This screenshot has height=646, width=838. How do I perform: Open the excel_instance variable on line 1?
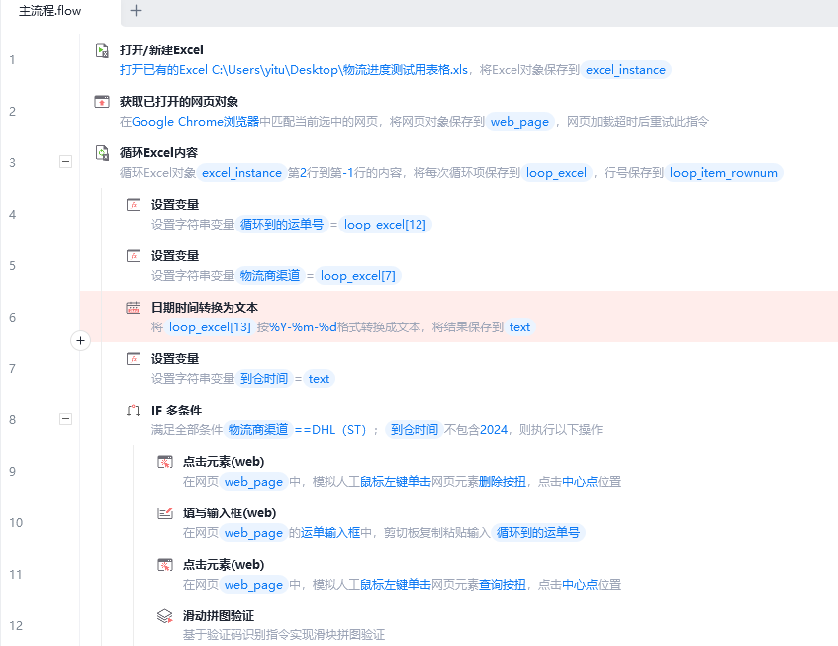[x=625, y=70]
